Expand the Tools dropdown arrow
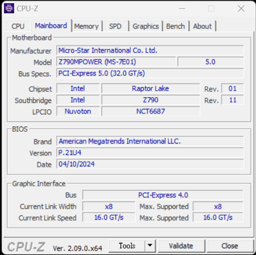Viewport: 256px width, 255px height. [150, 245]
